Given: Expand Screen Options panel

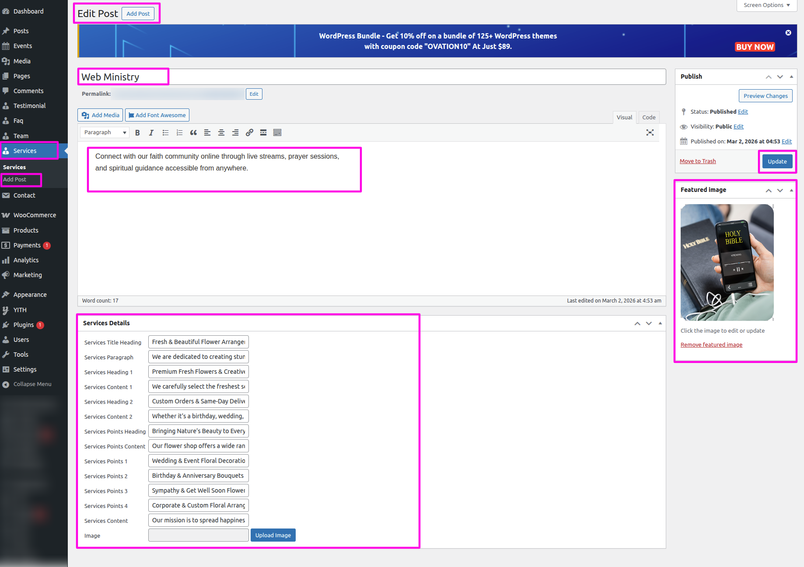Looking at the screenshot, I should click(x=767, y=5).
